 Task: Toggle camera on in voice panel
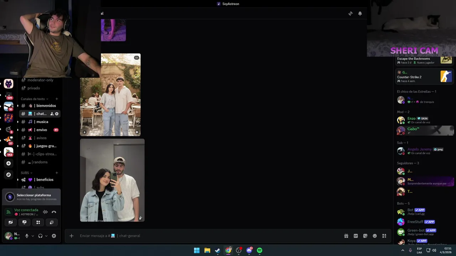pos(11,222)
